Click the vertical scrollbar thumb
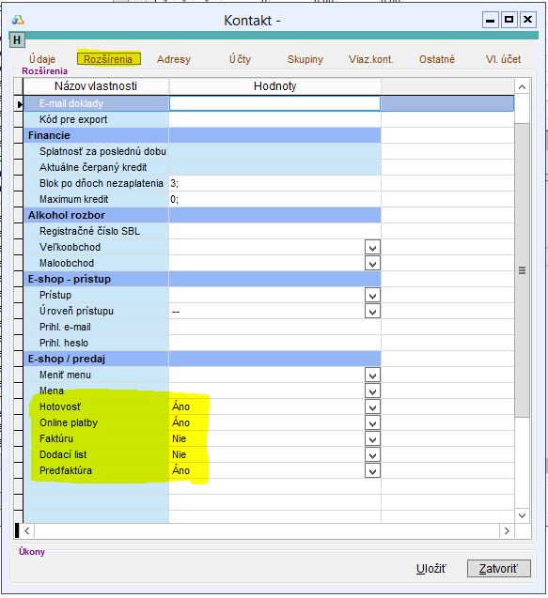 click(522, 270)
